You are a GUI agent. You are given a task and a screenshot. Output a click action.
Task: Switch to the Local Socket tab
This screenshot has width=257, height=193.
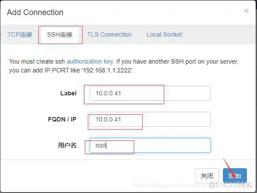(x=164, y=34)
